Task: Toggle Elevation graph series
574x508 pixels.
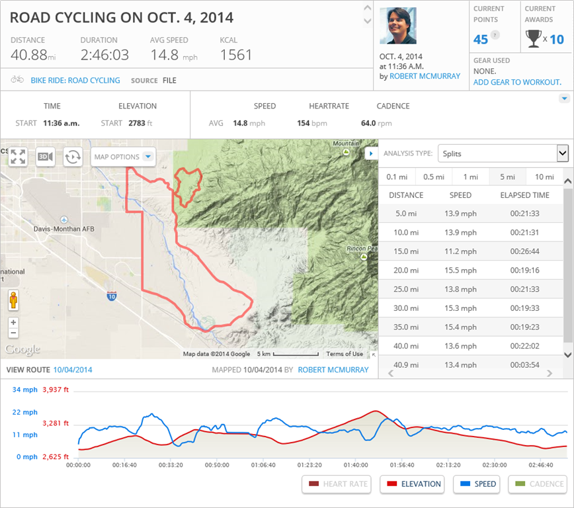Action: [x=413, y=484]
